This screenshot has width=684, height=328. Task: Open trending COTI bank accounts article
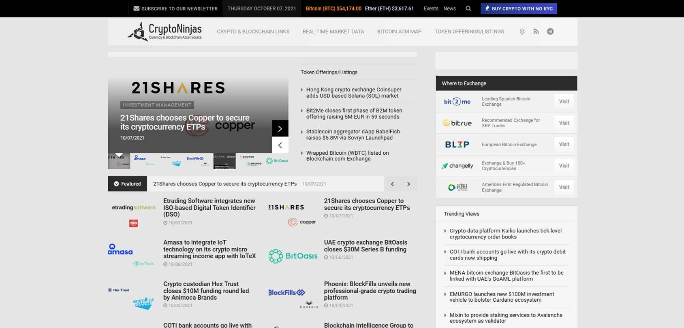508,255
